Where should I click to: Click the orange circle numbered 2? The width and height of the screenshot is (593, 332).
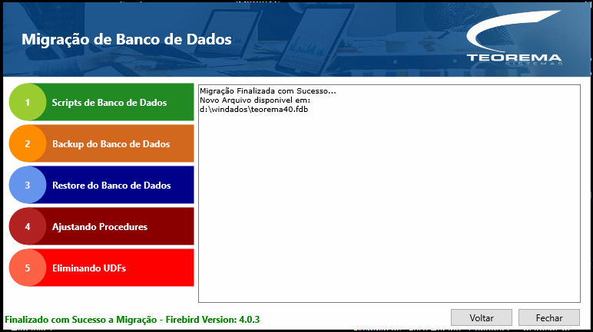pos(28,143)
